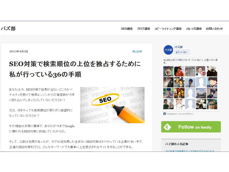Click the author name 森山義彬 link
Screen dimensions: 229x172
pyautogui.click(x=137, y=51)
